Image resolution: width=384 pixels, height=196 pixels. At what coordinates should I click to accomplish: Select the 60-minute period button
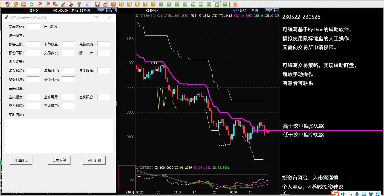(201, 4)
